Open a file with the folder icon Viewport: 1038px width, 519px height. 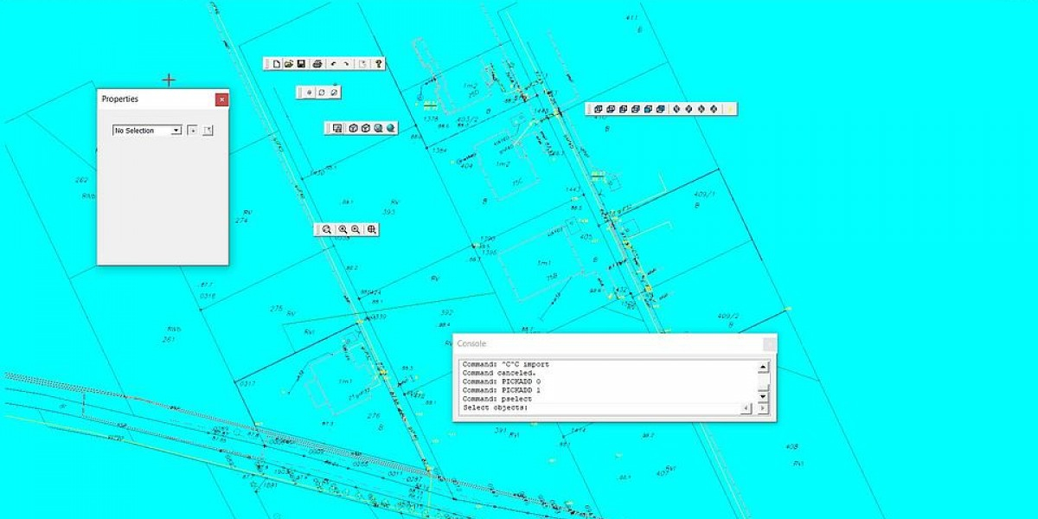pos(289,64)
